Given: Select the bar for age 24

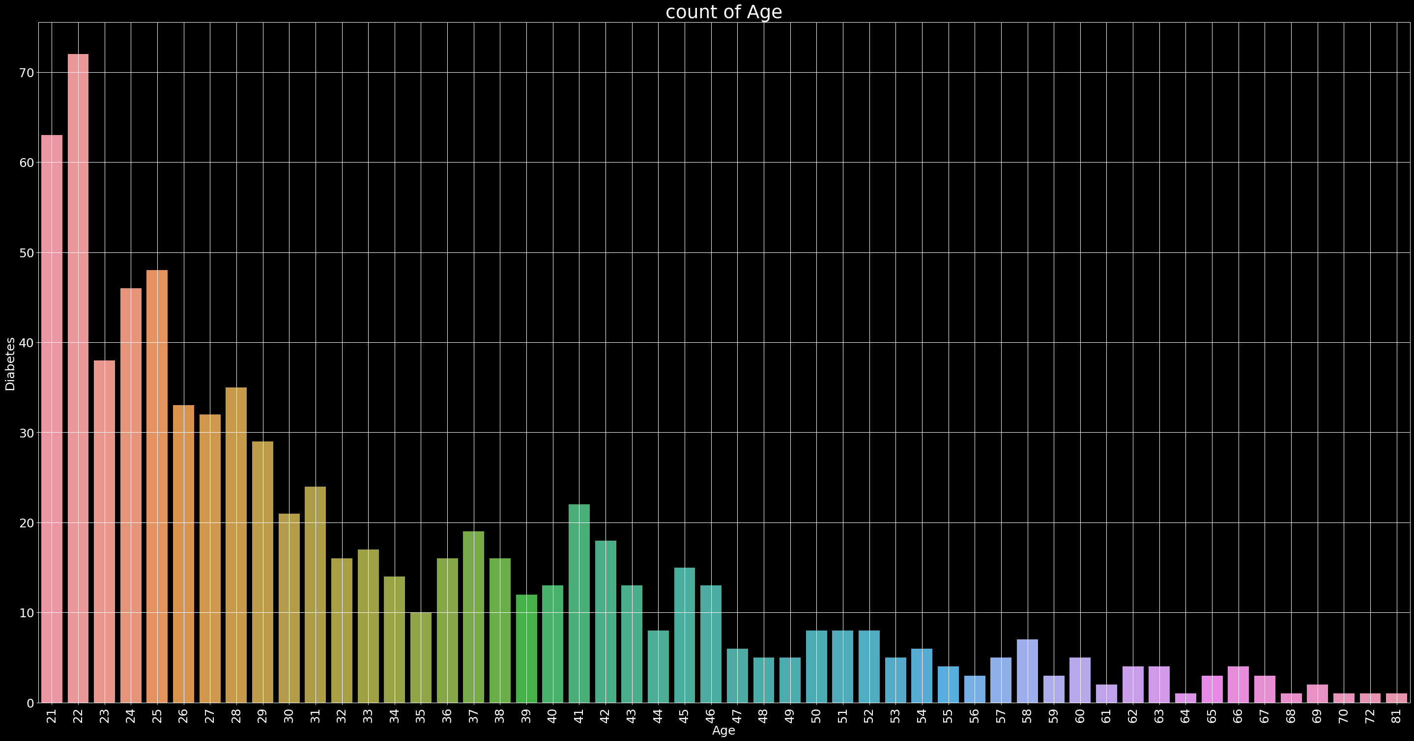Looking at the screenshot, I should click(131, 495).
